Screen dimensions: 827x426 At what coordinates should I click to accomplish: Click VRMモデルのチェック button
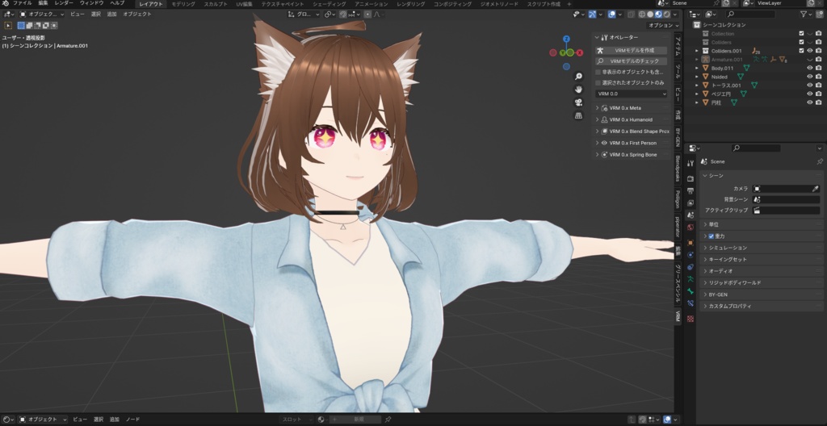pyautogui.click(x=632, y=61)
